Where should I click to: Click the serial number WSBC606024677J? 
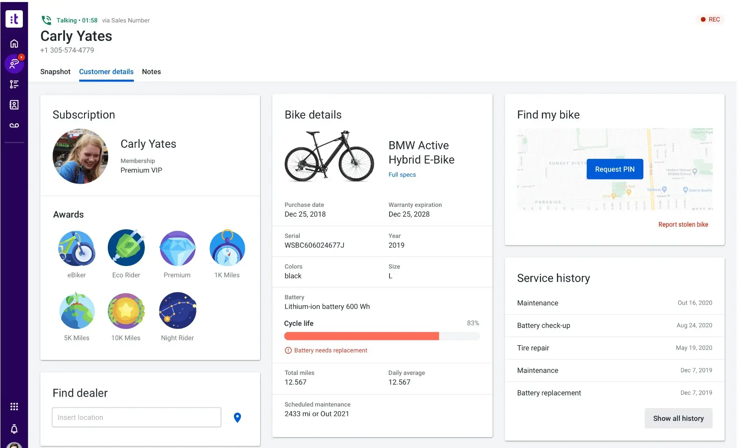pyautogui.click(x=314, y=245)
